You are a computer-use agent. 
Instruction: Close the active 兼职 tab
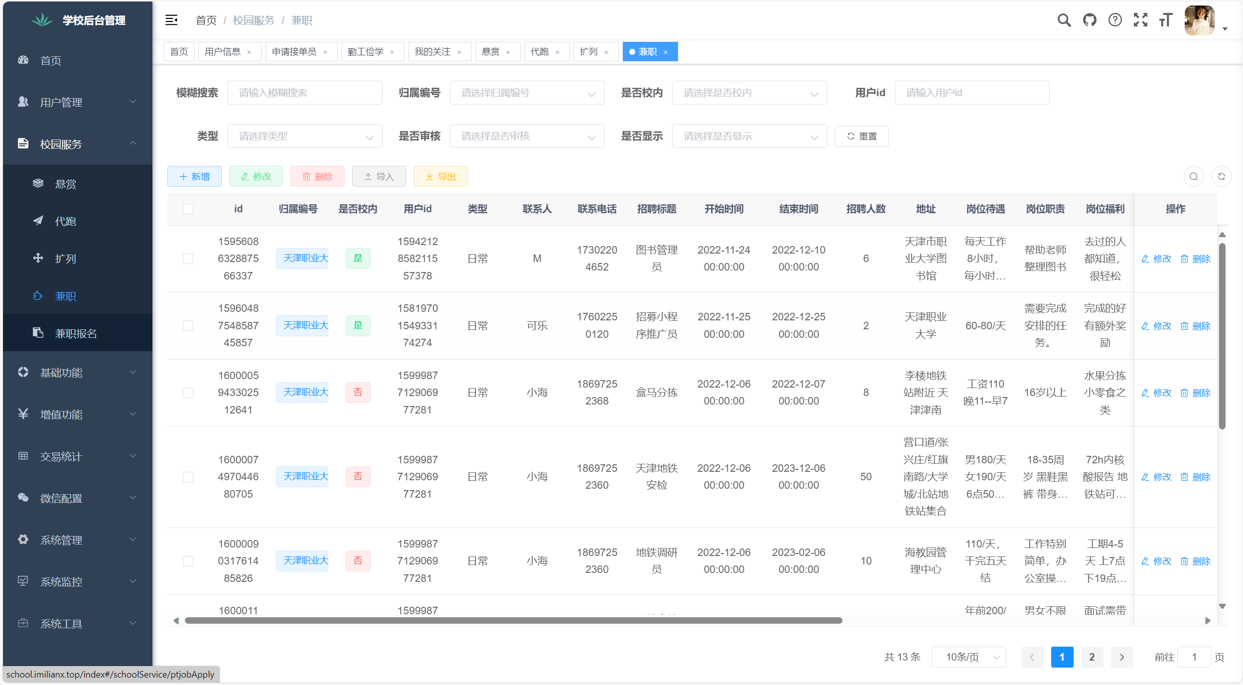tap(666, 52)
